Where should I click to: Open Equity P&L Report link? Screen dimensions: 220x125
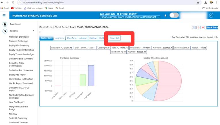click(18, 75)
